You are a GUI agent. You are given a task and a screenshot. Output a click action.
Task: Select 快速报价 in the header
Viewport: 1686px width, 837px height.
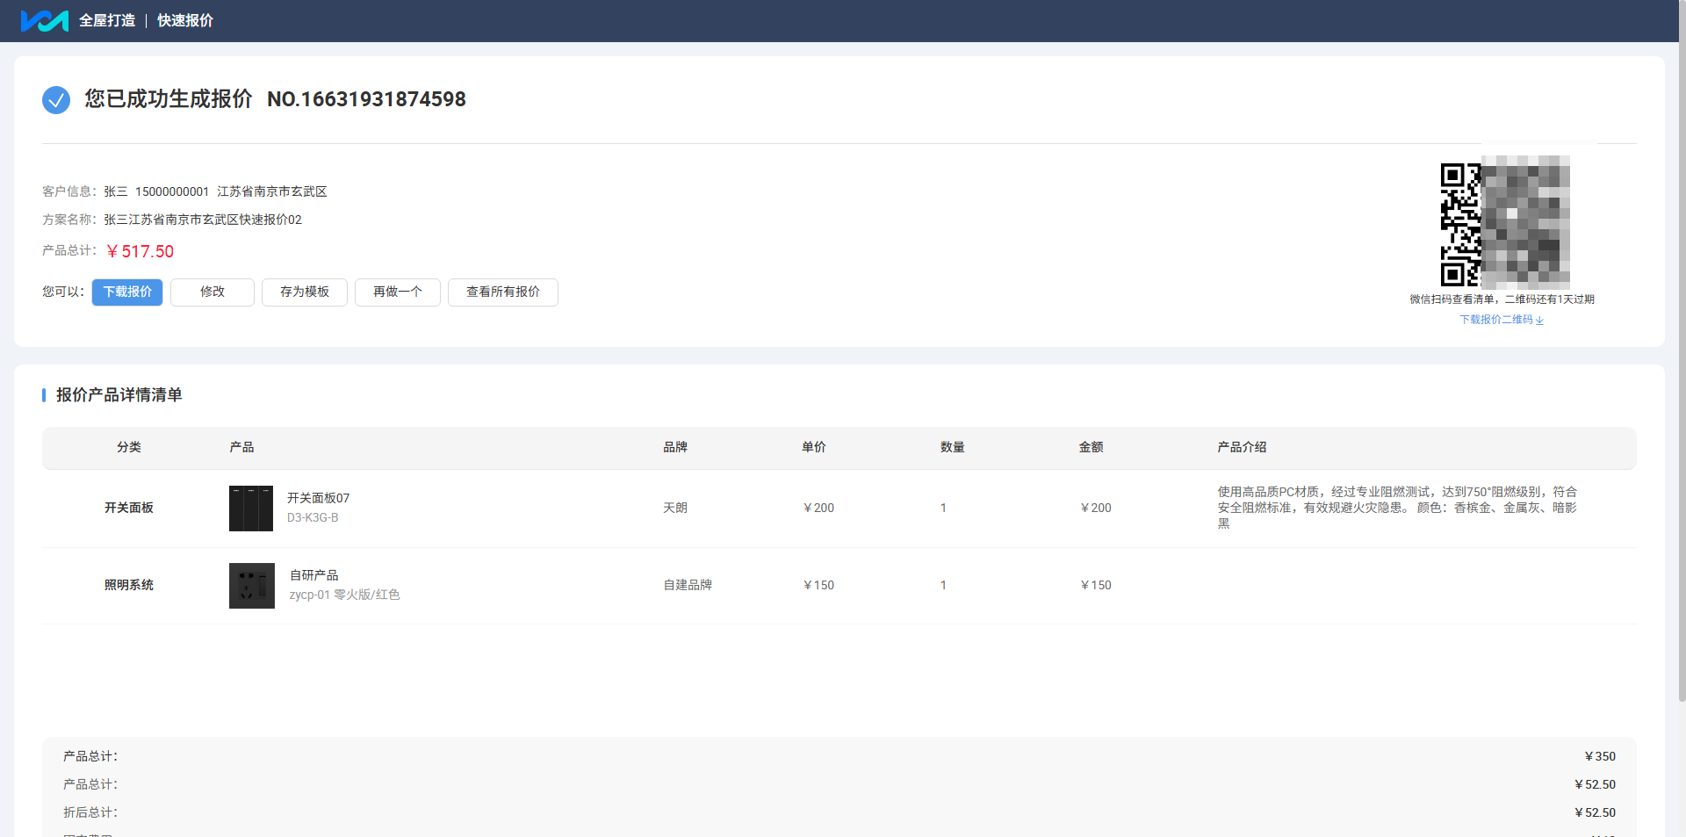(x=185, y=20)
